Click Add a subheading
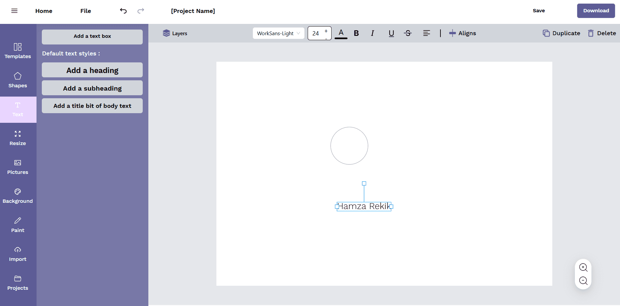This screenshot has height=306, width=620. pos(92,88)
